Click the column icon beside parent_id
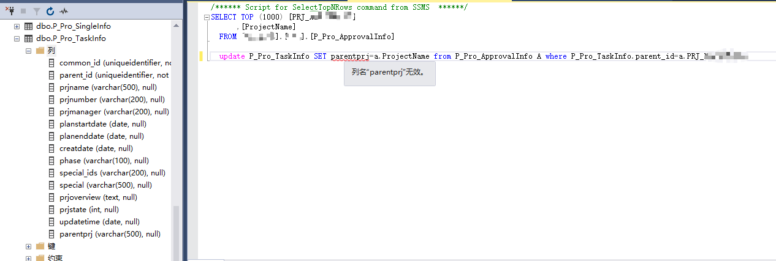Screen dimensions: 776x261 pos(52,75)
